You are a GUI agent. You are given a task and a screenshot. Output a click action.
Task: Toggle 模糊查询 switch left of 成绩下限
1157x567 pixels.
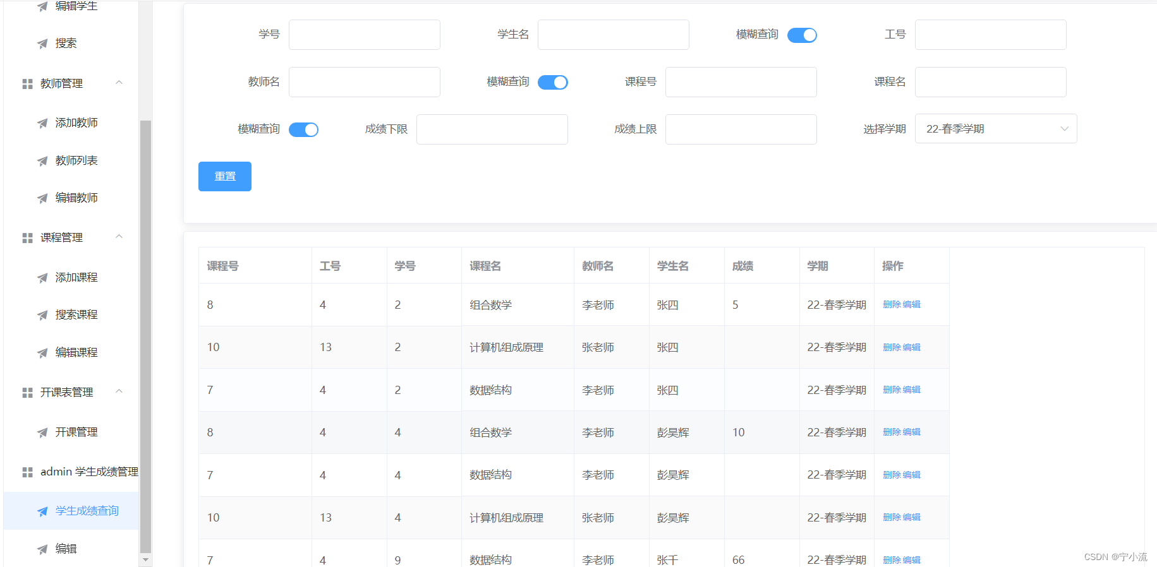(x=303, y=129)
